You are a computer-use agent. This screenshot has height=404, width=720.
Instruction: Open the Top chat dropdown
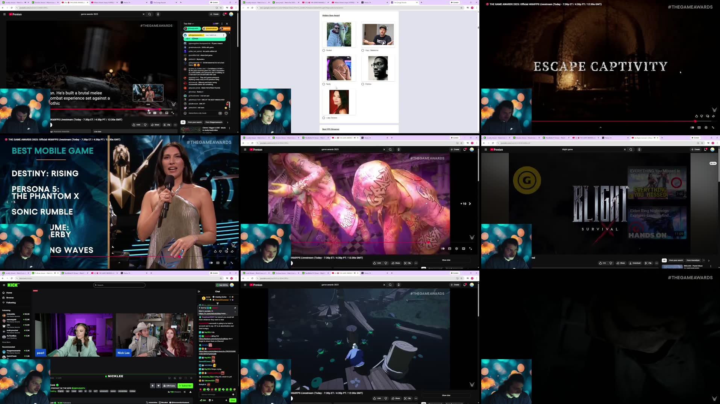click(188, 23)
